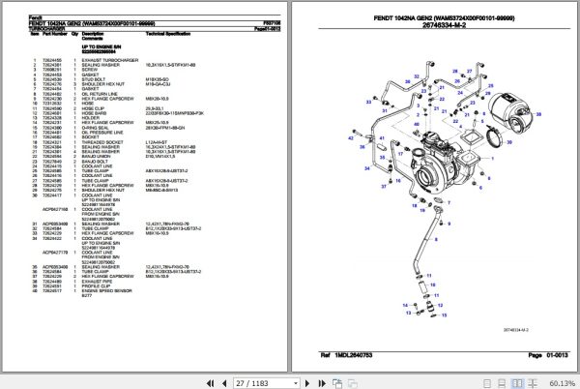The image size is (580, 389).
Task: Switch to single page view
Action: pyautogui.click(x=487, y=383)
